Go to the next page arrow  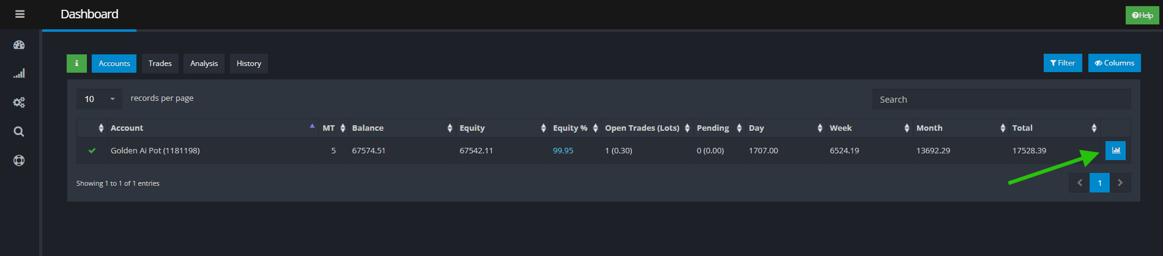(x=1120, y=183)
